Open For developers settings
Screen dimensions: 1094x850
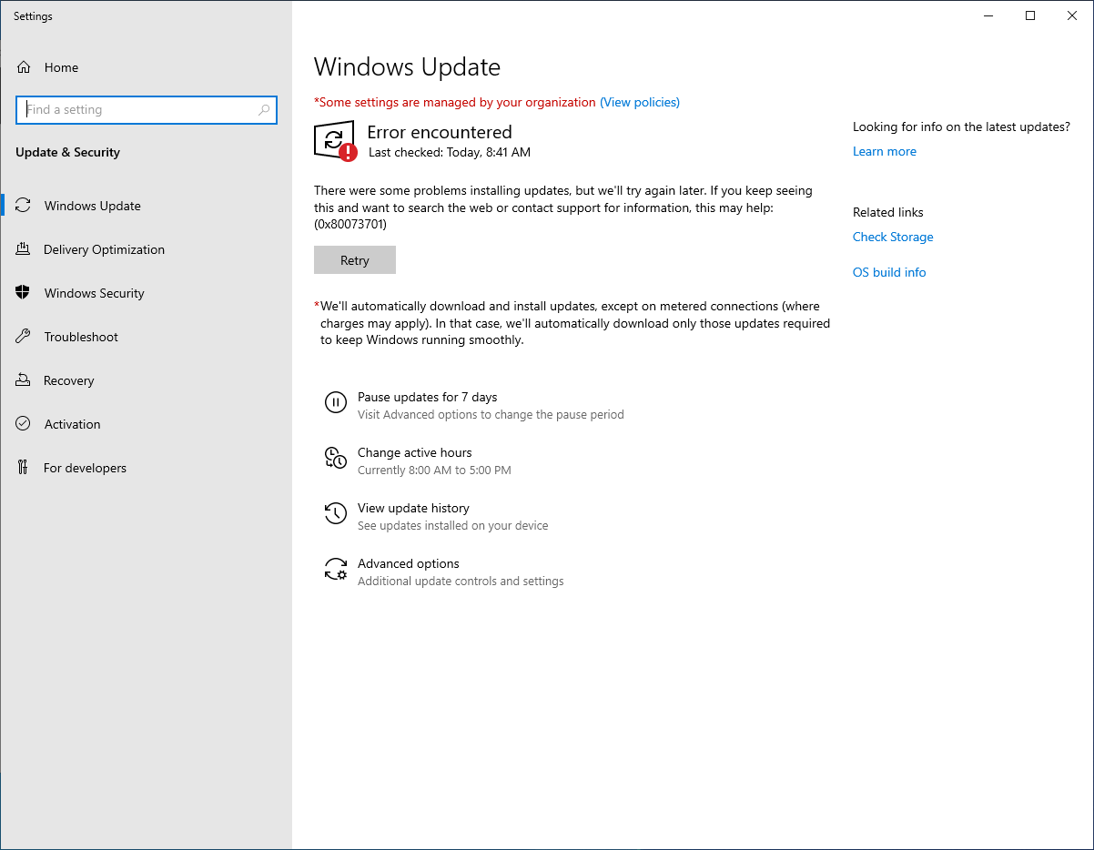146,468
